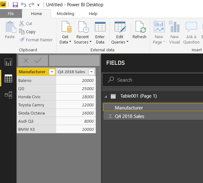203x183 pixels.
Task: Switch to Relationships model view
Action: [8, 95]
